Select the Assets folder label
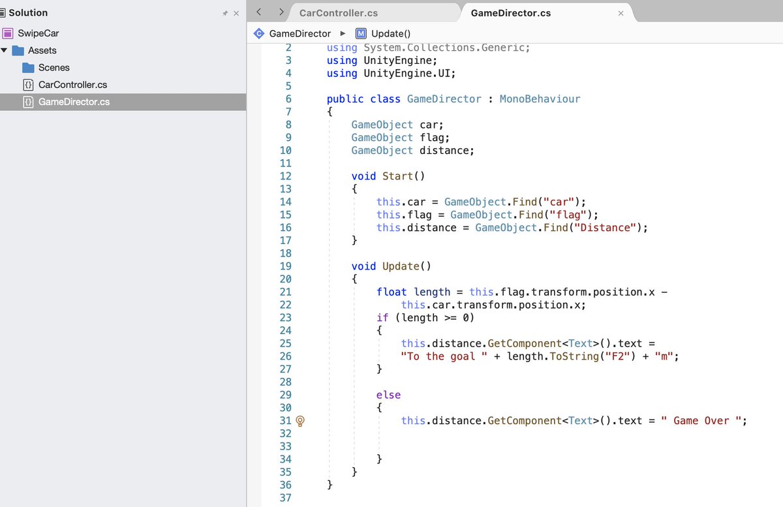Viewport: 783px width, 507px height. pos(42,50)
